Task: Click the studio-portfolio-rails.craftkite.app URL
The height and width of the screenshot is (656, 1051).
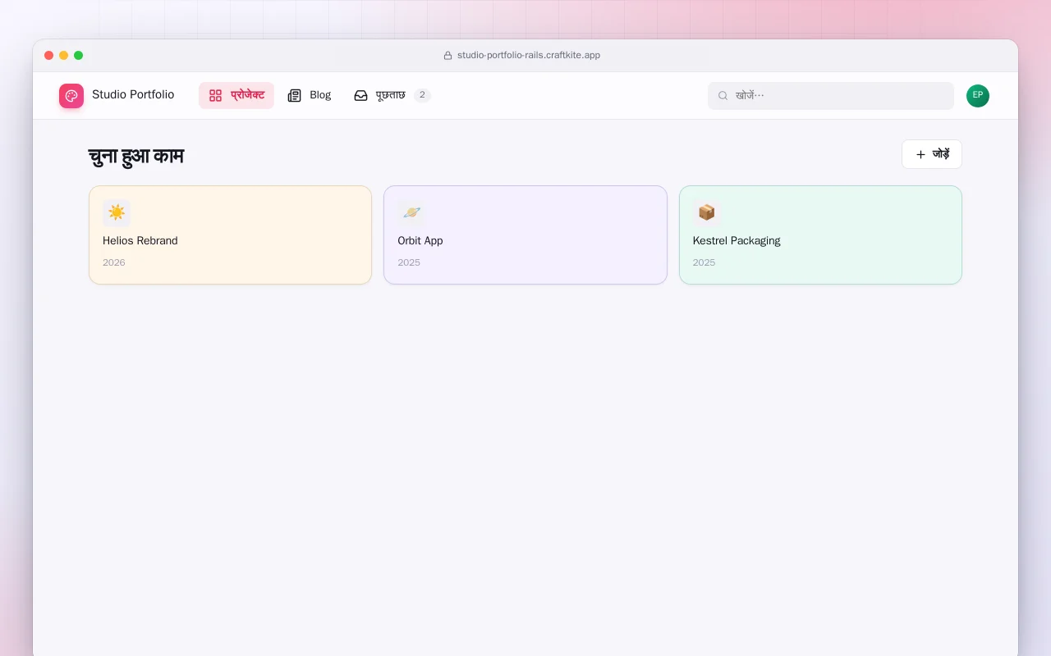Action: pos(529,56)
